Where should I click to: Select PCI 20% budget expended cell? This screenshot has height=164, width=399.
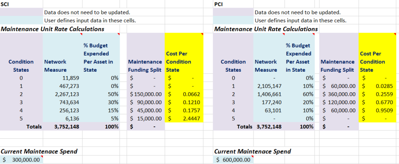pos(300,102)
